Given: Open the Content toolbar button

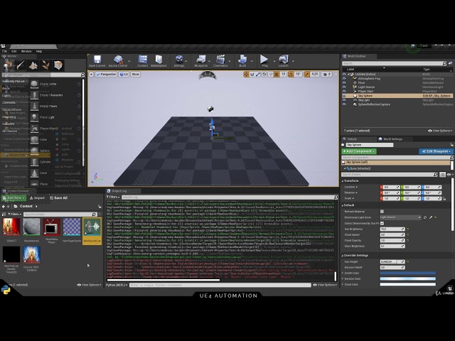Looking at the screenshot, I should click(x=142, y=60).
